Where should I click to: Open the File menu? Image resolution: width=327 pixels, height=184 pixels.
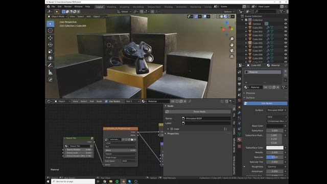click(x=53, y=7)
